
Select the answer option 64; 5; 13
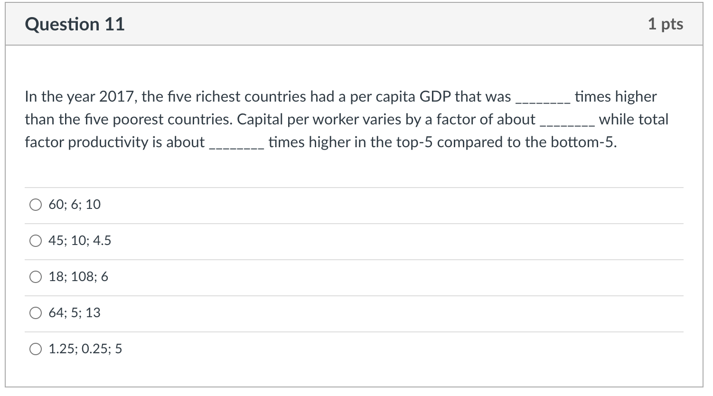tap(35, 313)
